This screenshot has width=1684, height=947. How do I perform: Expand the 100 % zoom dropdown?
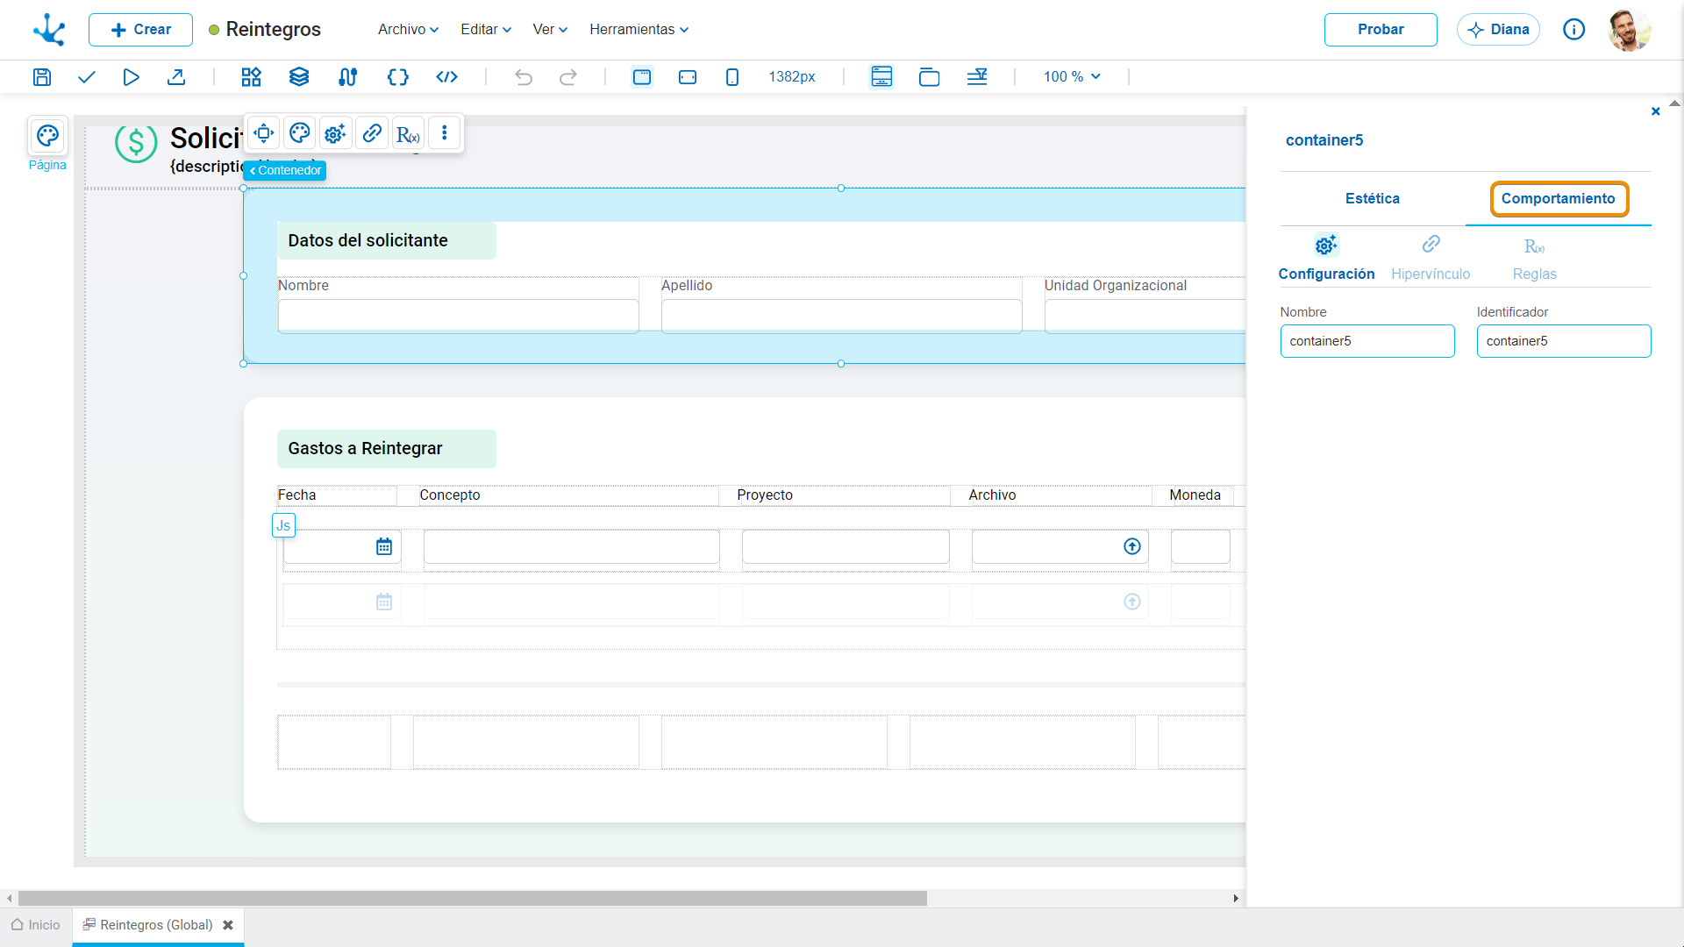[1072, 77]
